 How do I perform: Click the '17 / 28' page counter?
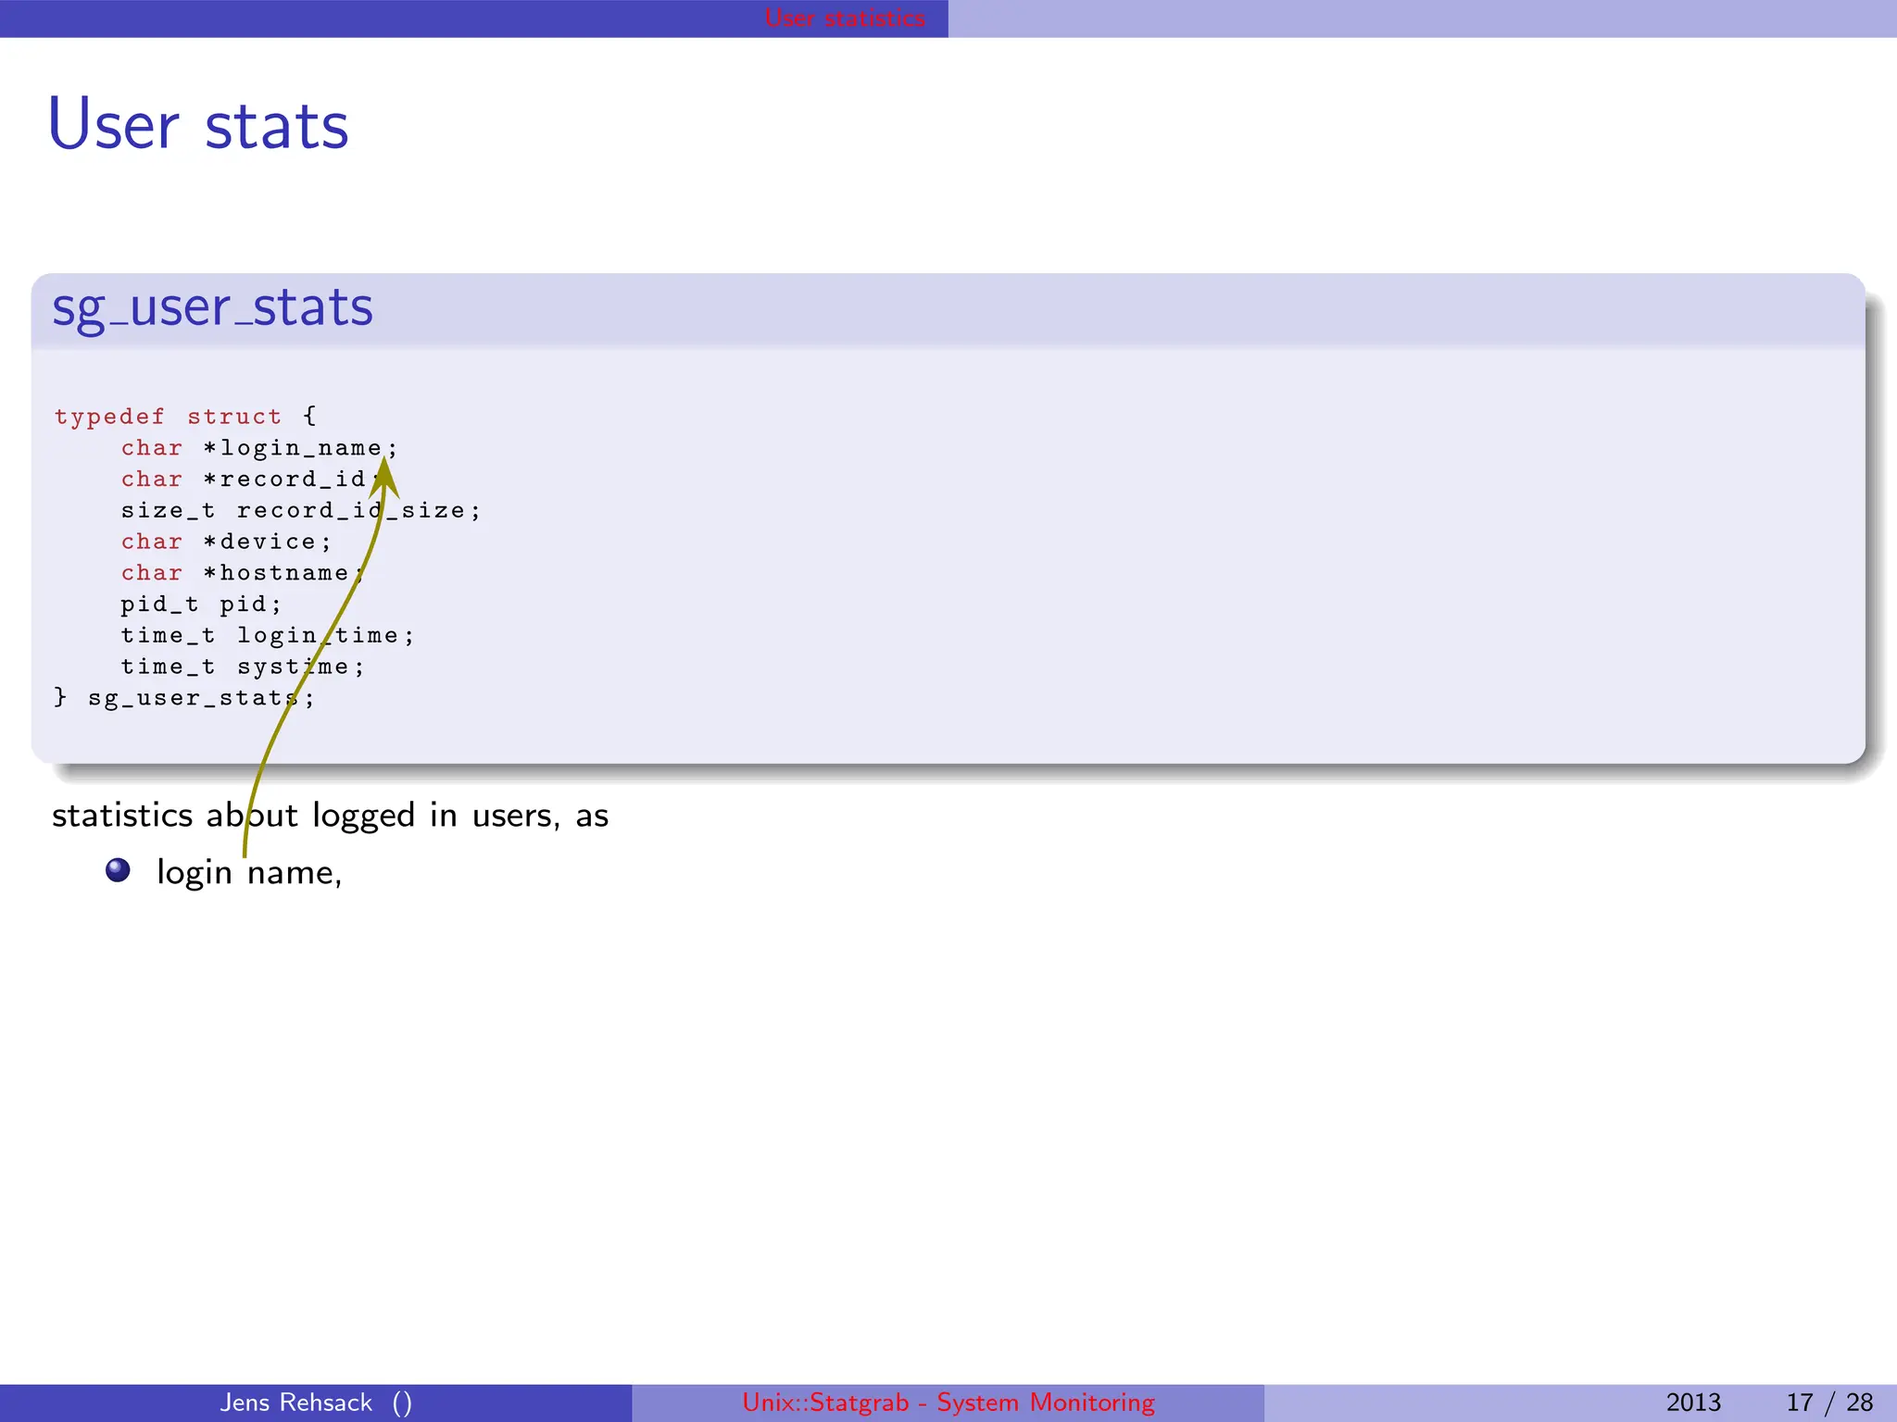point(1829,1403)
